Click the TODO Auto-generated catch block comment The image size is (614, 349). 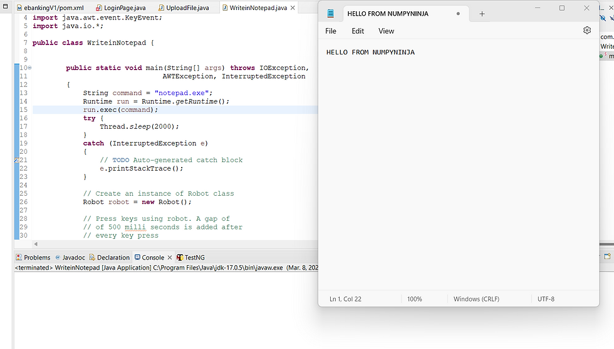[171, 160]
